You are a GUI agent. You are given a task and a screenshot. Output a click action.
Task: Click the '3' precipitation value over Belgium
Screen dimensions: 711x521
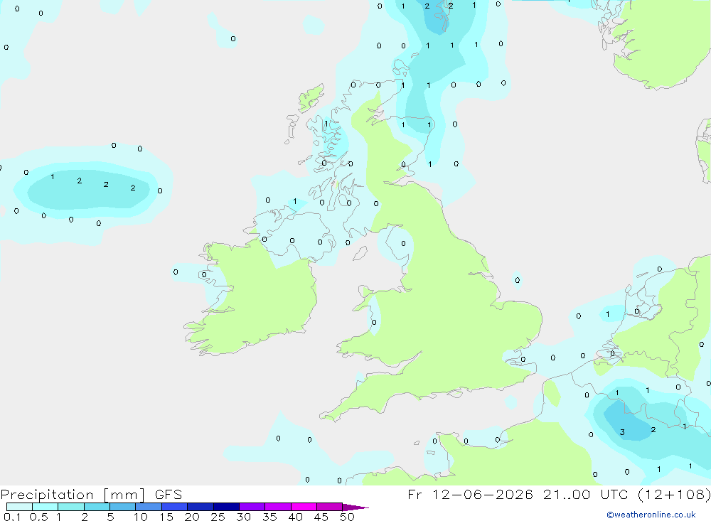(622, 432)
